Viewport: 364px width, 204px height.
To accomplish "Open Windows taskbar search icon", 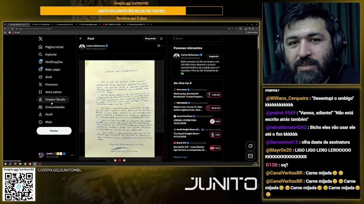I will coord(10,164).
